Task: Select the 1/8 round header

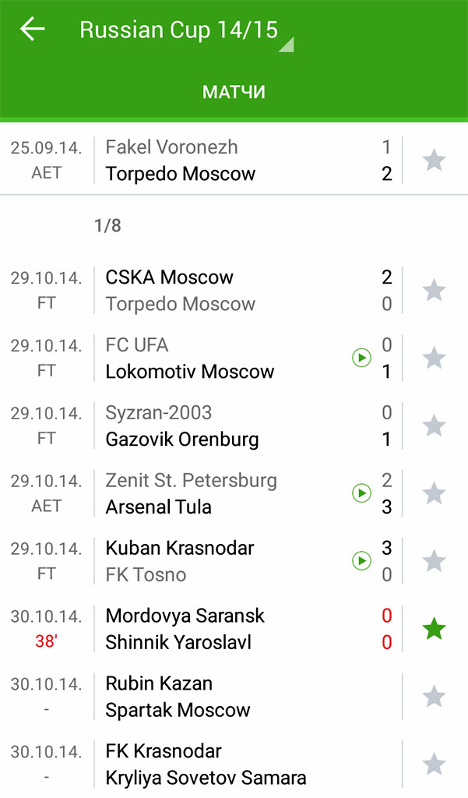Action: [107, 226]
